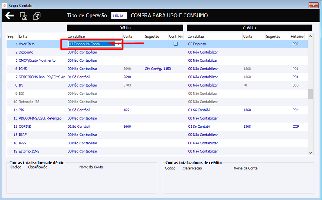Click debit 01 Só Contábil in ST/IGI row
The image size is (322, 200).
point(78,77)
